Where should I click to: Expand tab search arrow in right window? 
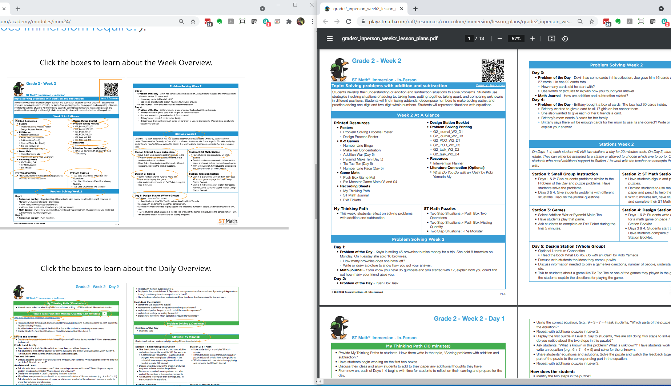tap(661, 9)
